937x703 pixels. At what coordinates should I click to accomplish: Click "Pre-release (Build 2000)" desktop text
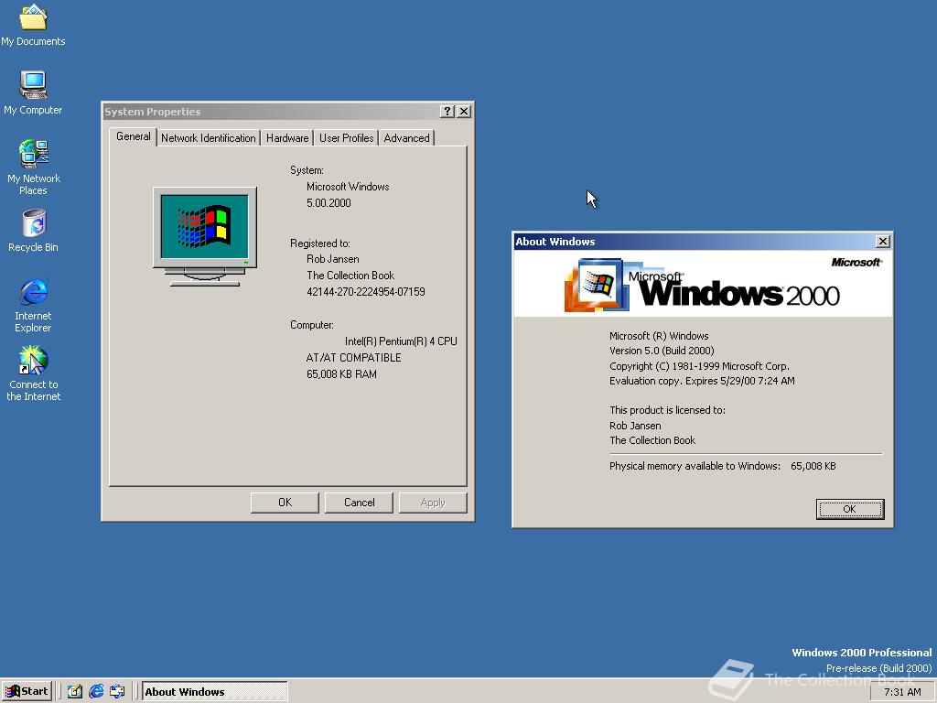tap(879, 668)
